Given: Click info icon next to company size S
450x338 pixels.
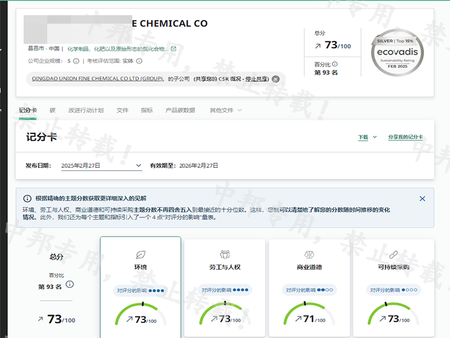Looking at the screenshot, I should click(76, 61).
